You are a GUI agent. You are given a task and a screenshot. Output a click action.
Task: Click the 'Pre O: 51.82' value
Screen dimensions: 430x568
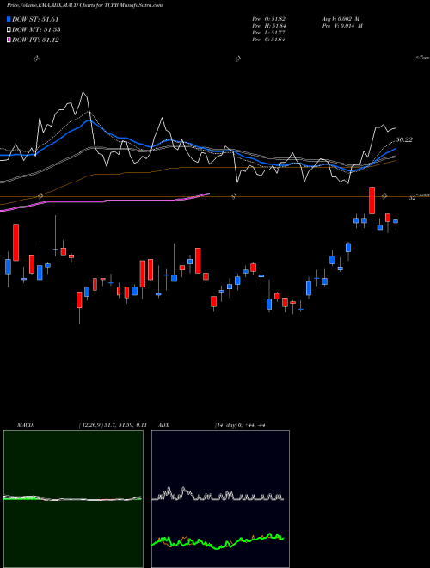coord(269,19)
